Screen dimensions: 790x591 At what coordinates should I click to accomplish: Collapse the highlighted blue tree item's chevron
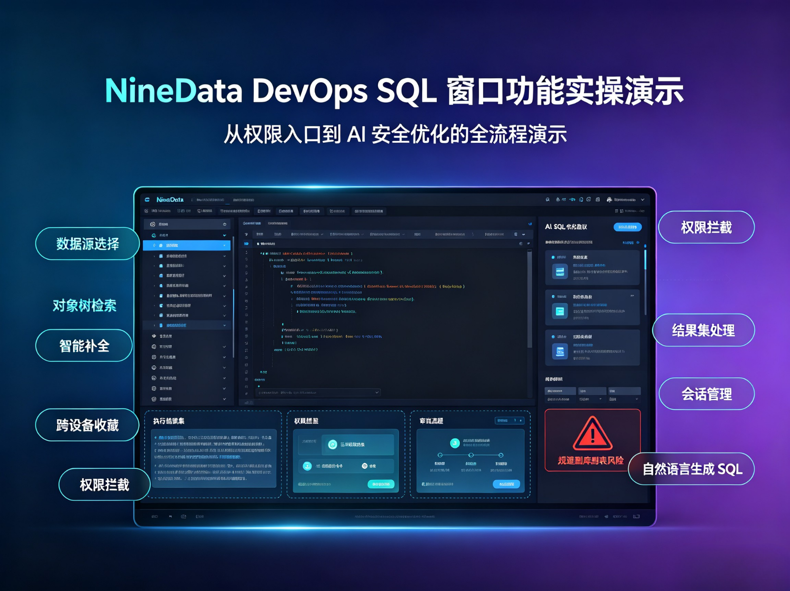point(224,246)
